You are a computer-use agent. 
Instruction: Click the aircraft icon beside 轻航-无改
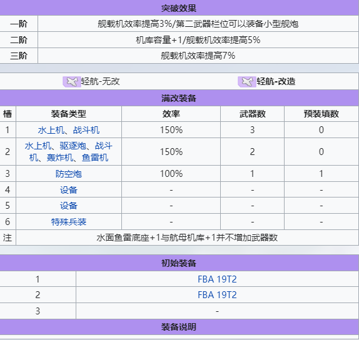(72, 82)
